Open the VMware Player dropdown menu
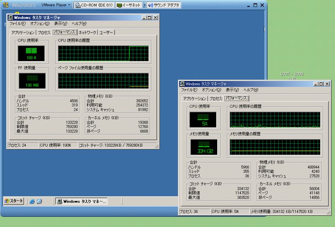The height and width of the screenshot is (227, 335). [x=56, y=5]
